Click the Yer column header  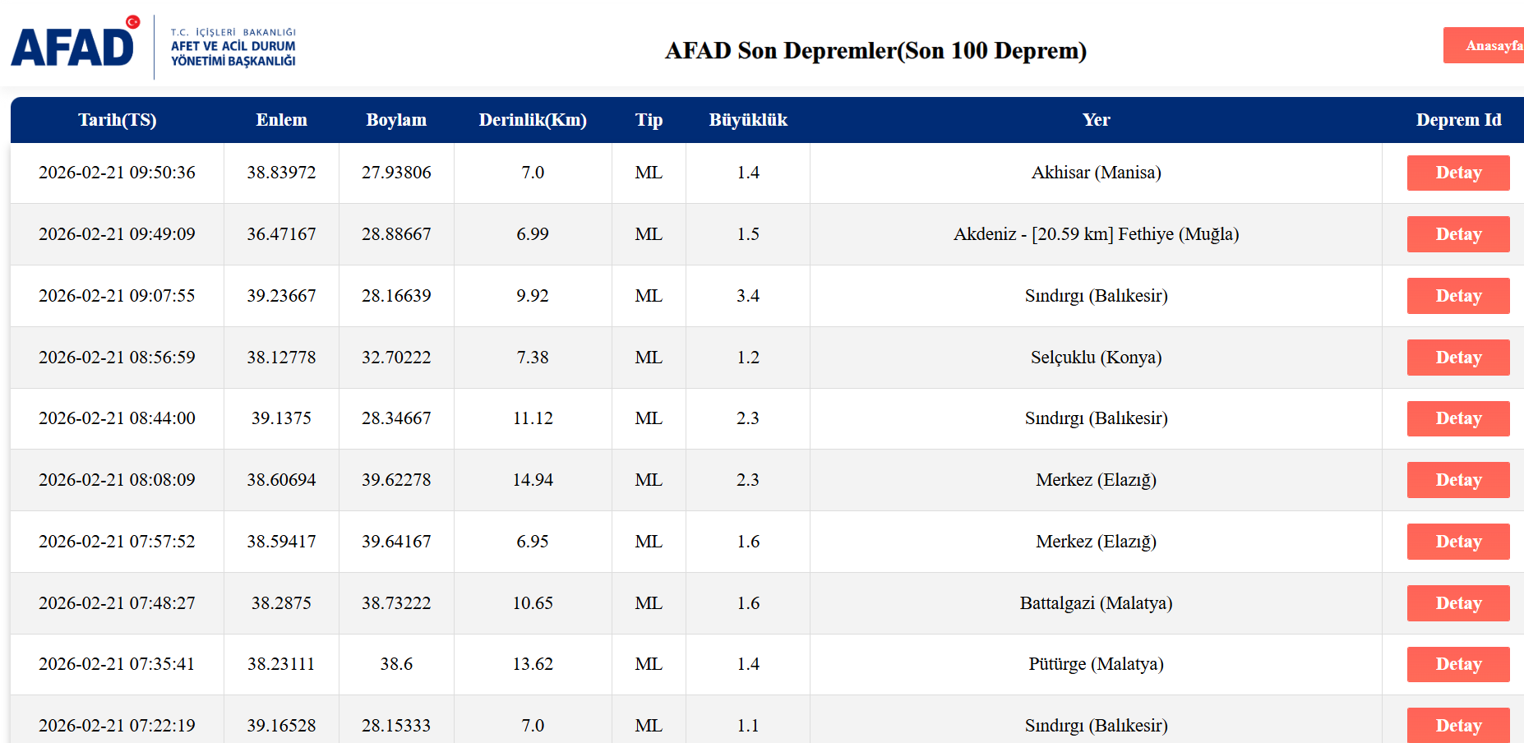1096,120
